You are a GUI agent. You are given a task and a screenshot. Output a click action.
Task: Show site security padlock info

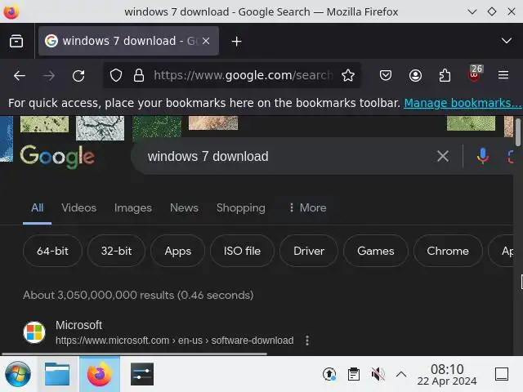click(139, 75)
